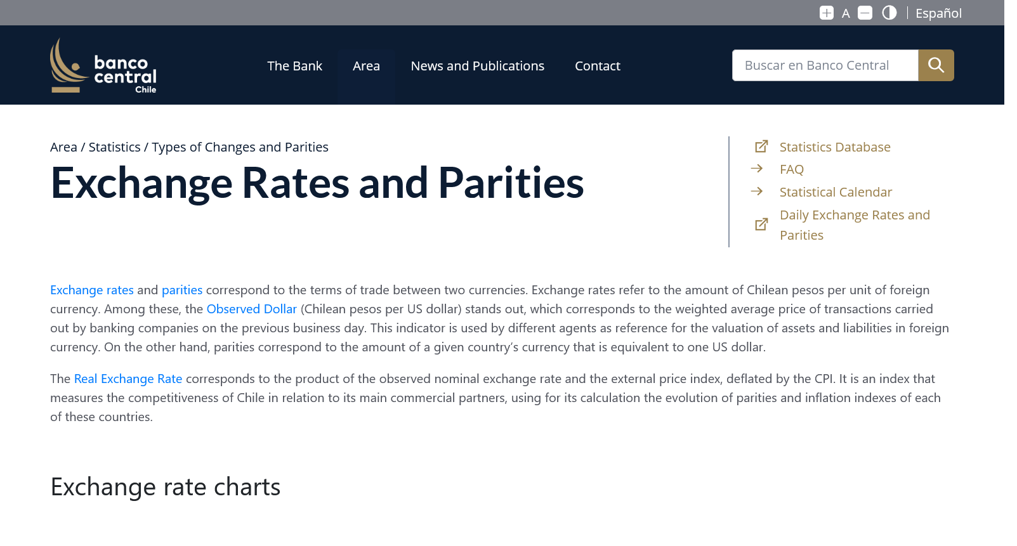This screenshot has height=546, width=1017.
Task: Open The Bank menu
Action: (x=294, y=66)
